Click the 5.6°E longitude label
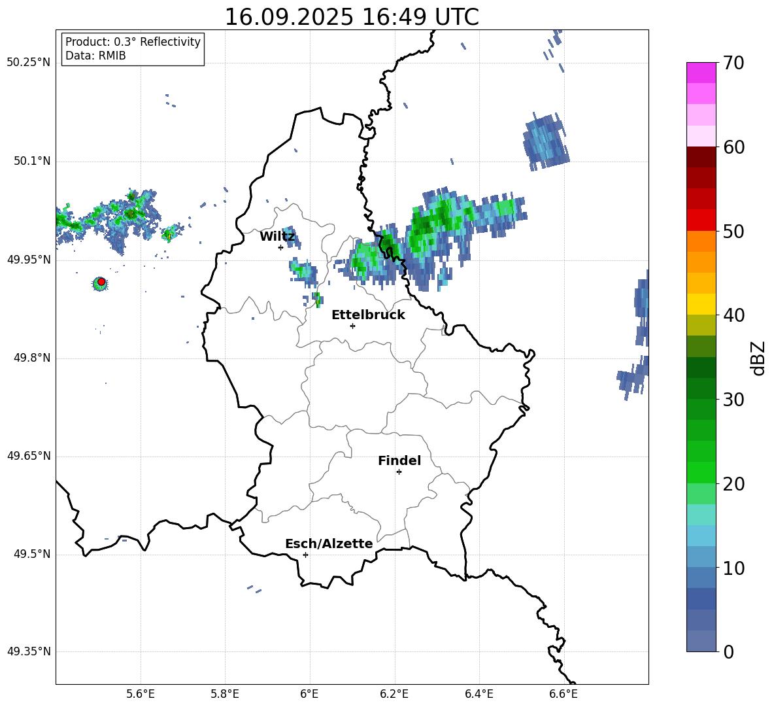 tap(141, 695)
